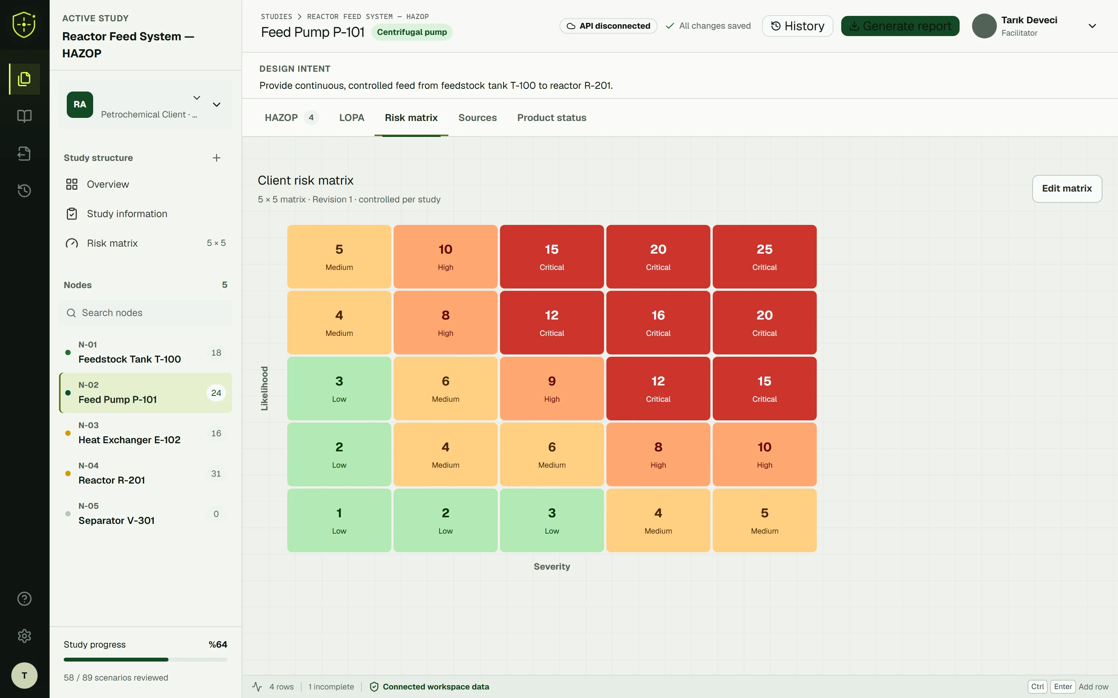Click the STUDIES breadcrumb link
The height and width of the screenshot is (698, 1118).
click(276, 17)
